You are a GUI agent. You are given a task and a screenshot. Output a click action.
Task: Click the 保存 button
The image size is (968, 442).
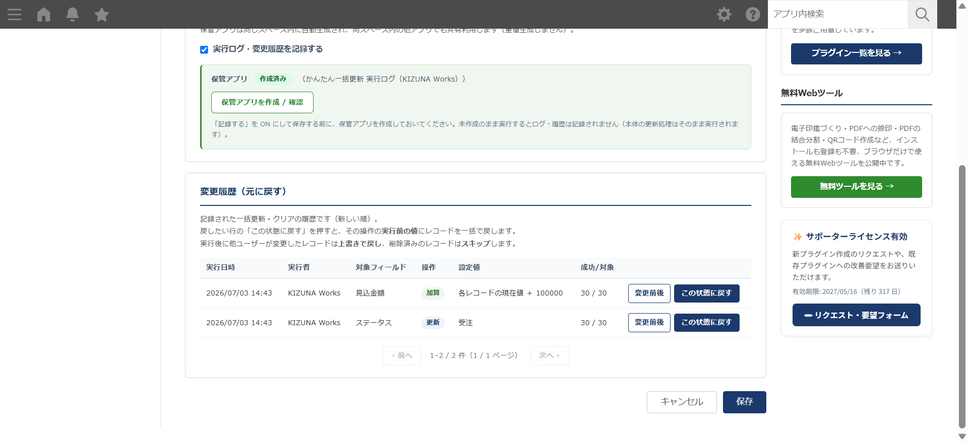pos(744,402)
